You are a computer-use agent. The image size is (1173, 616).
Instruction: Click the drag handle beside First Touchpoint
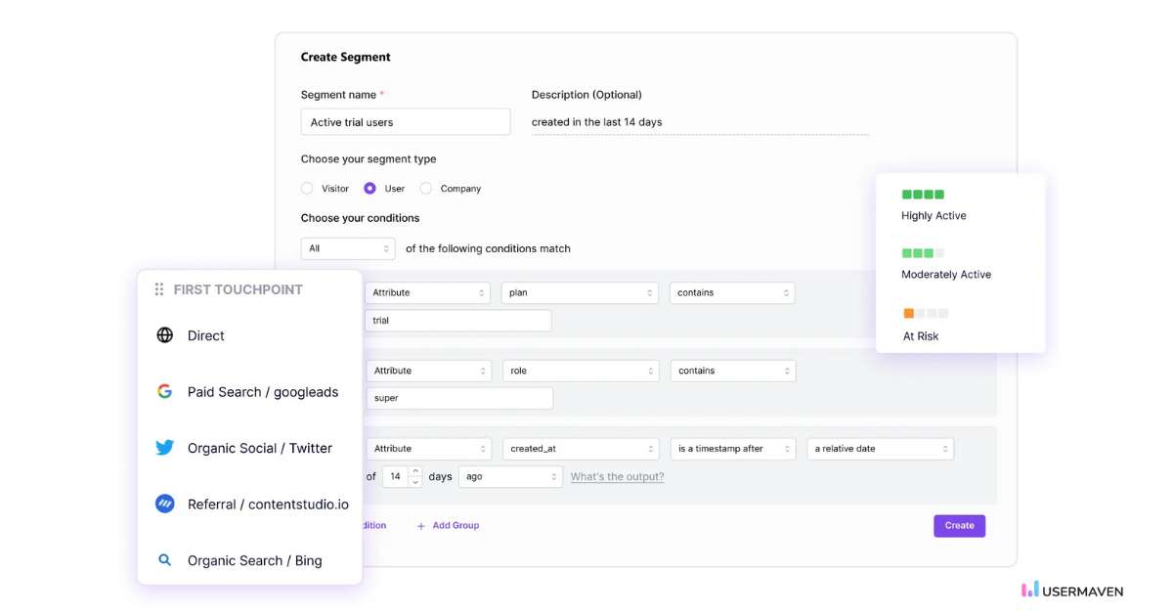pos(159,289)
